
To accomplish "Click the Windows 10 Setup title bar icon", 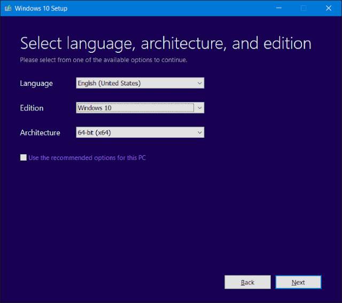I will click(x=8, y=9).
